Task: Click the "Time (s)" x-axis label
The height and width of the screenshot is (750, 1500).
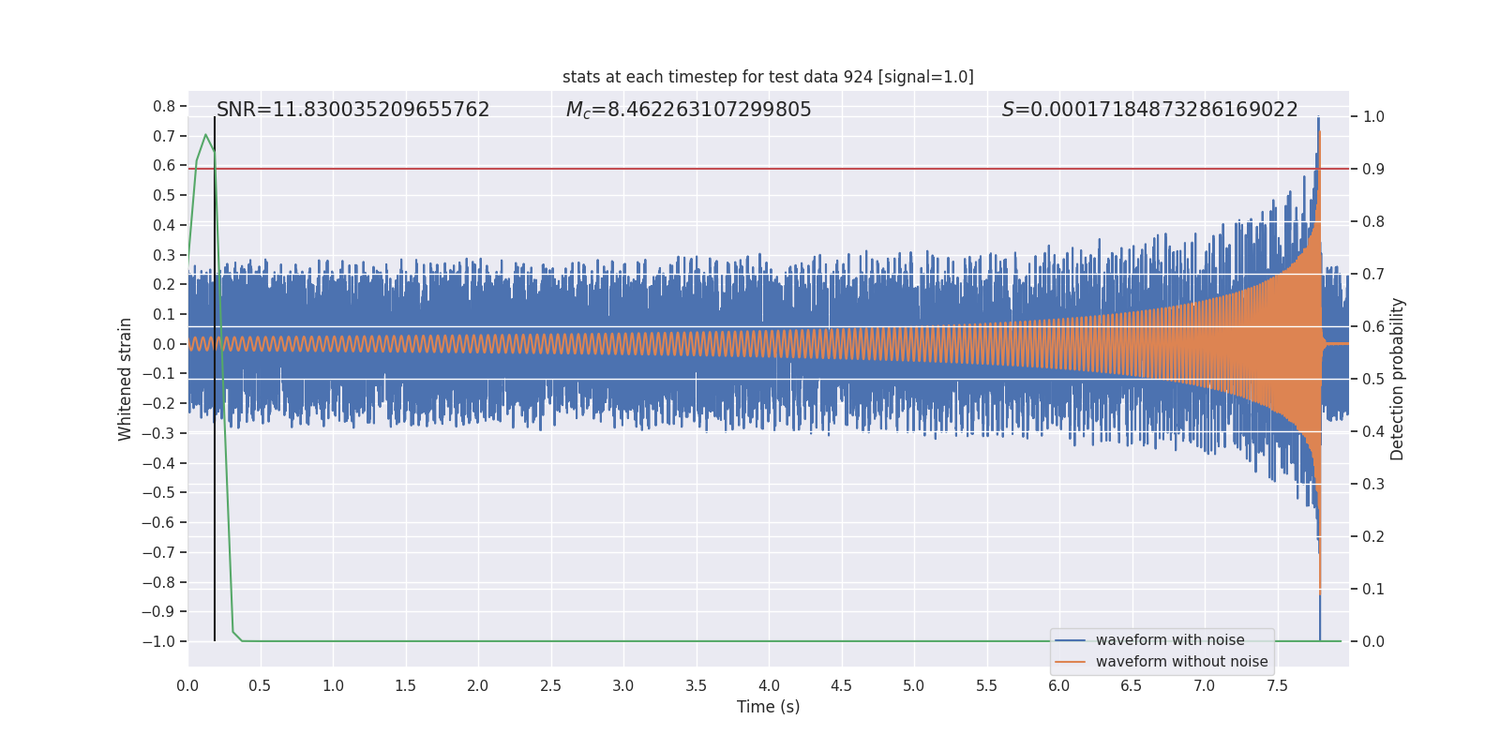Action: click(x=768, y=707)
